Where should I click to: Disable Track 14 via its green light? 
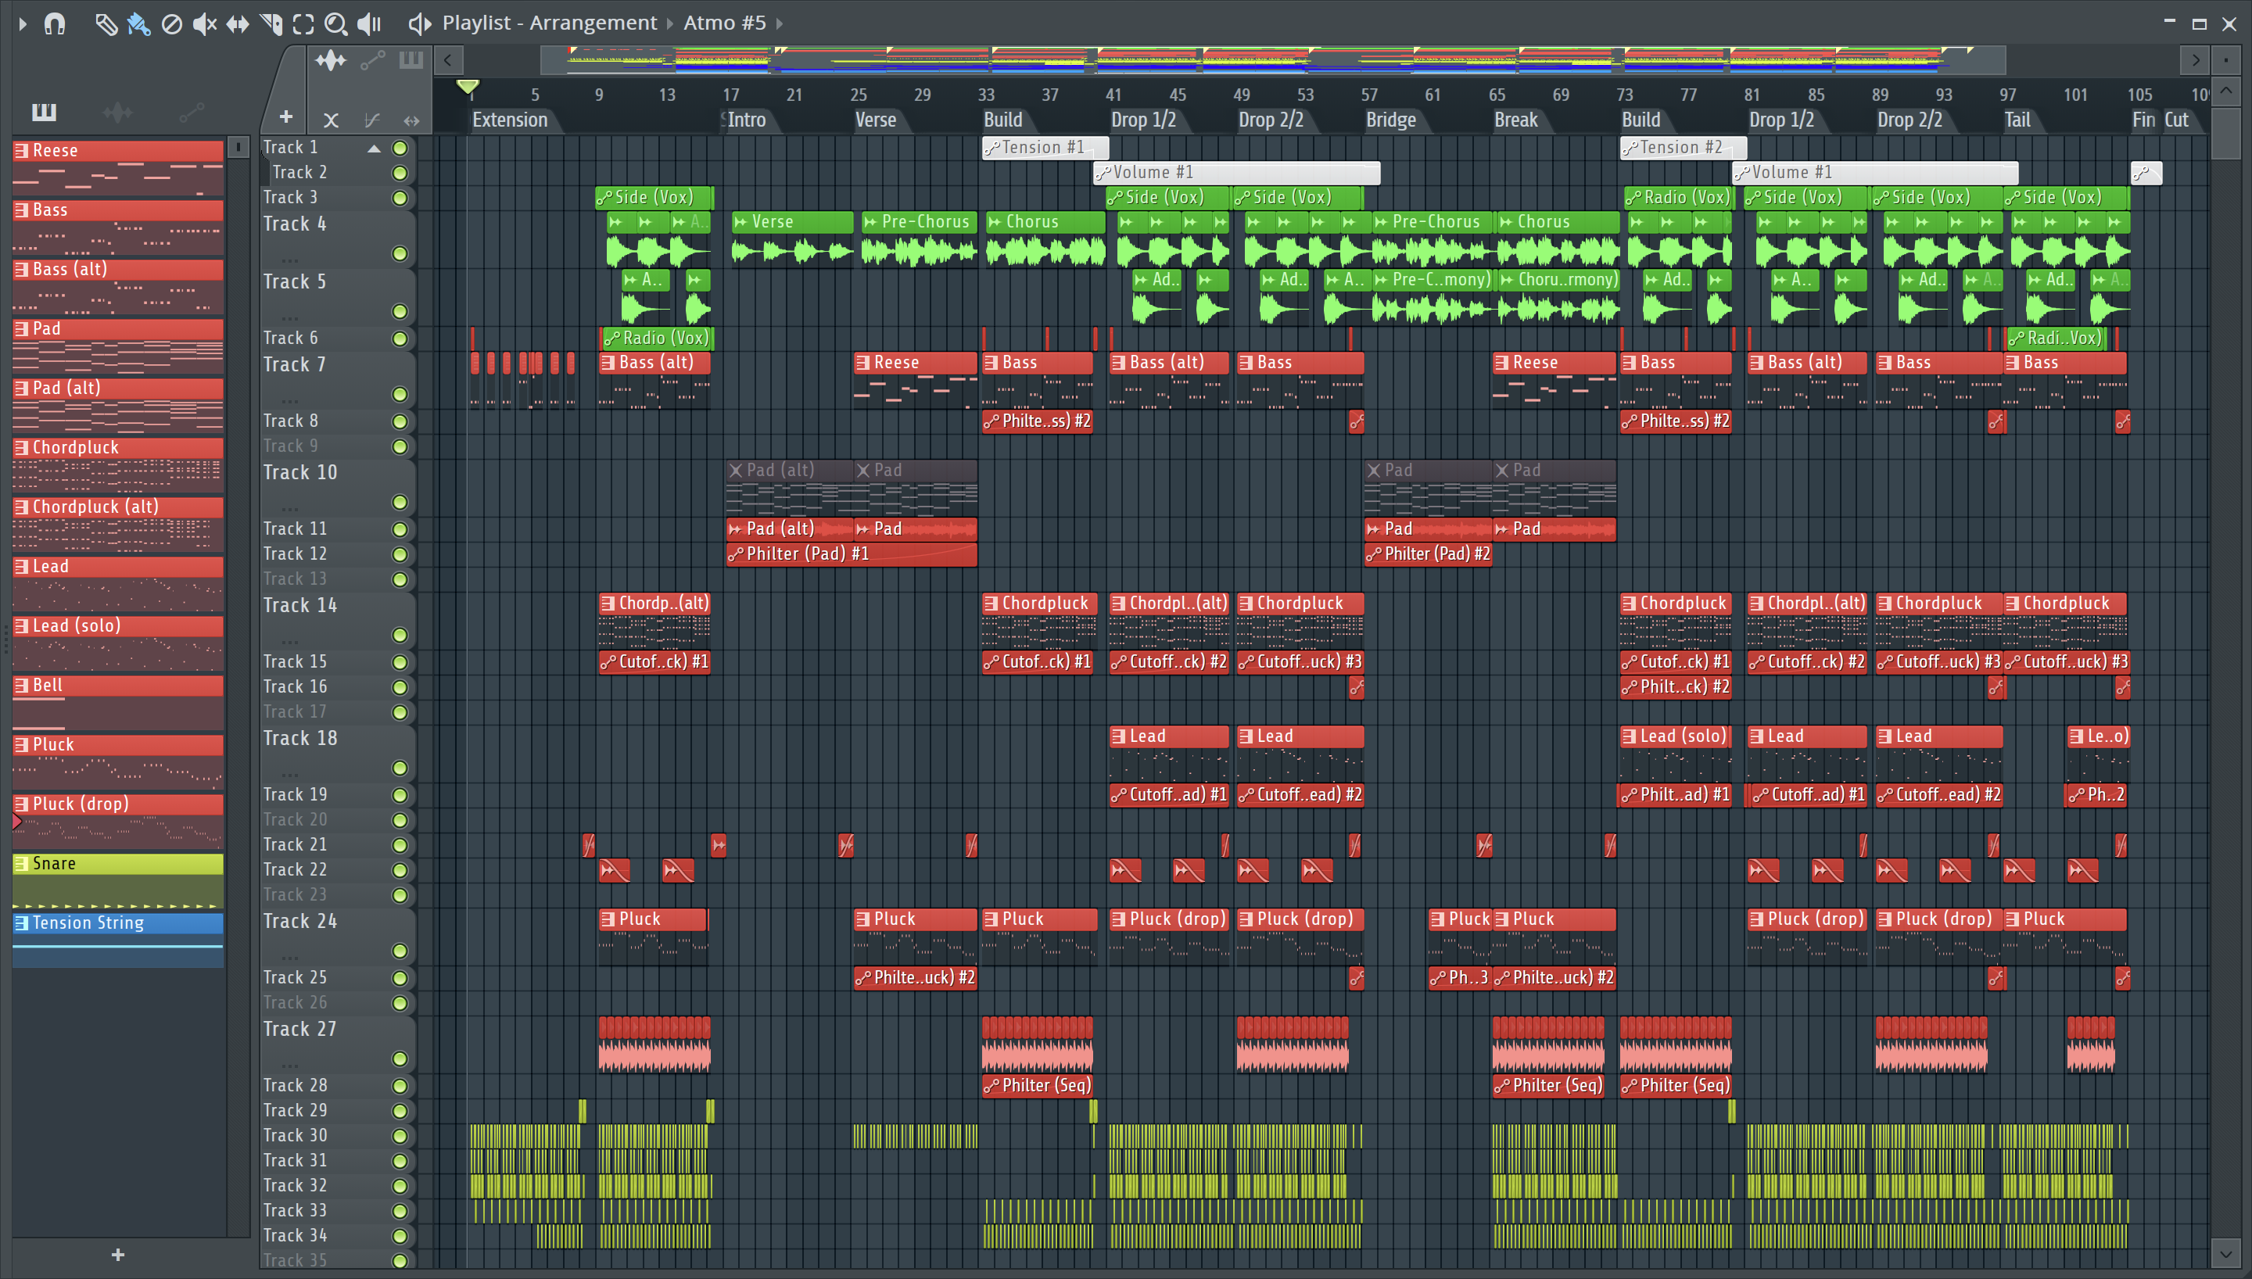400,635
